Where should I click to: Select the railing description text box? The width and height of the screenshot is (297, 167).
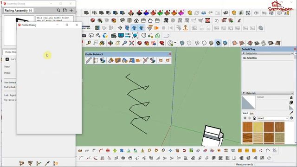coord(55,19)
